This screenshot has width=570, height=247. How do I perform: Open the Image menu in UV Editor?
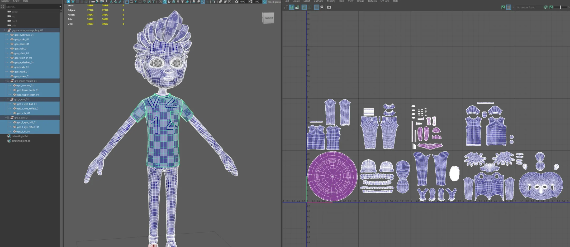coord(360,1)
